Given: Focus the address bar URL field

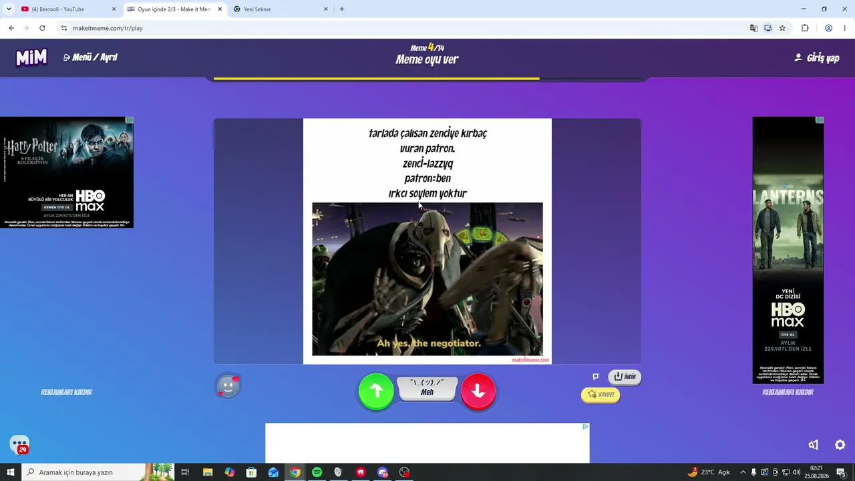Looking at the screenshot, I should (401, 28).
